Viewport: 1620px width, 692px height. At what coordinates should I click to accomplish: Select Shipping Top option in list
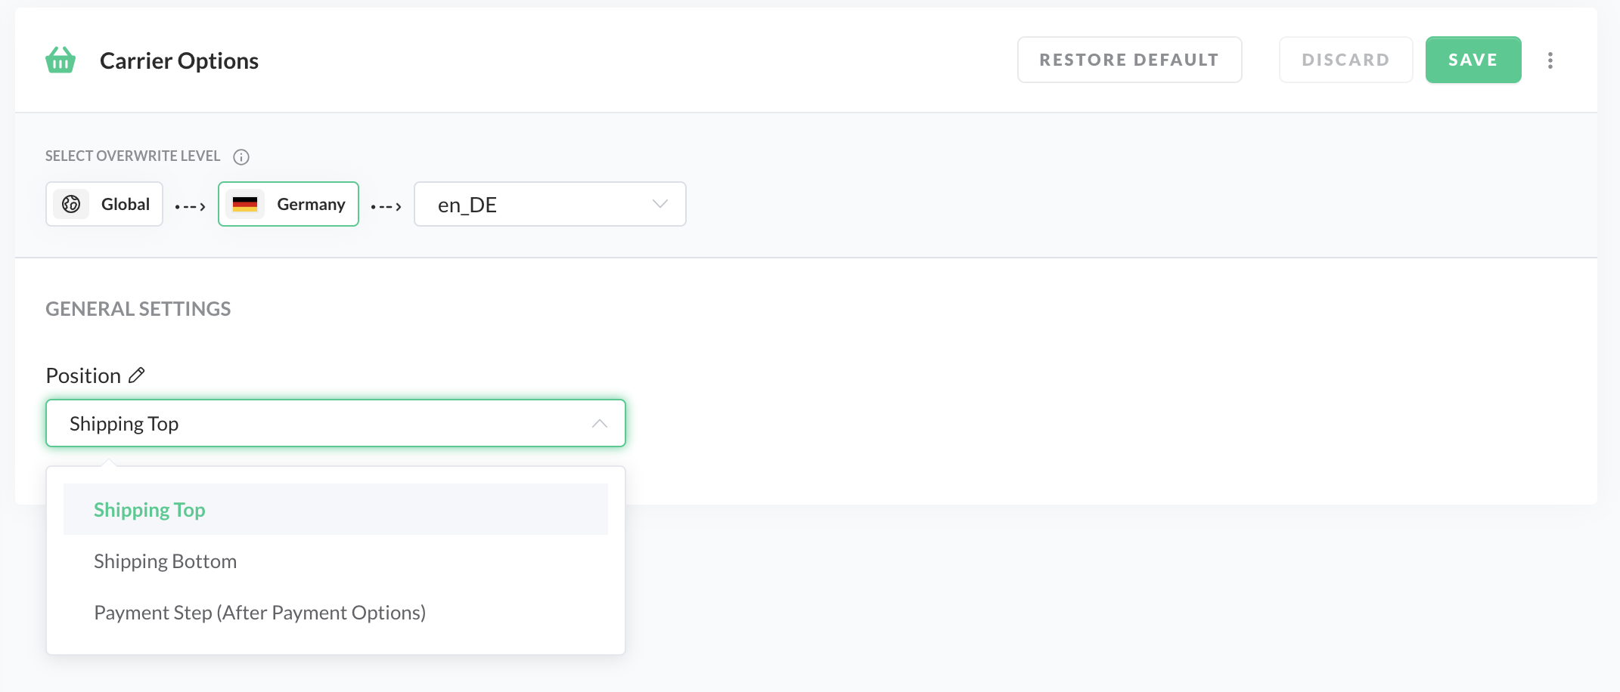150,510
